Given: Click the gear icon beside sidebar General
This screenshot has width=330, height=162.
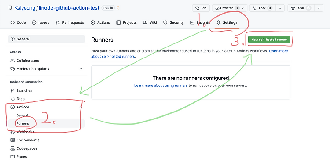Looking at the screenshot, I should tap(12, 39).
